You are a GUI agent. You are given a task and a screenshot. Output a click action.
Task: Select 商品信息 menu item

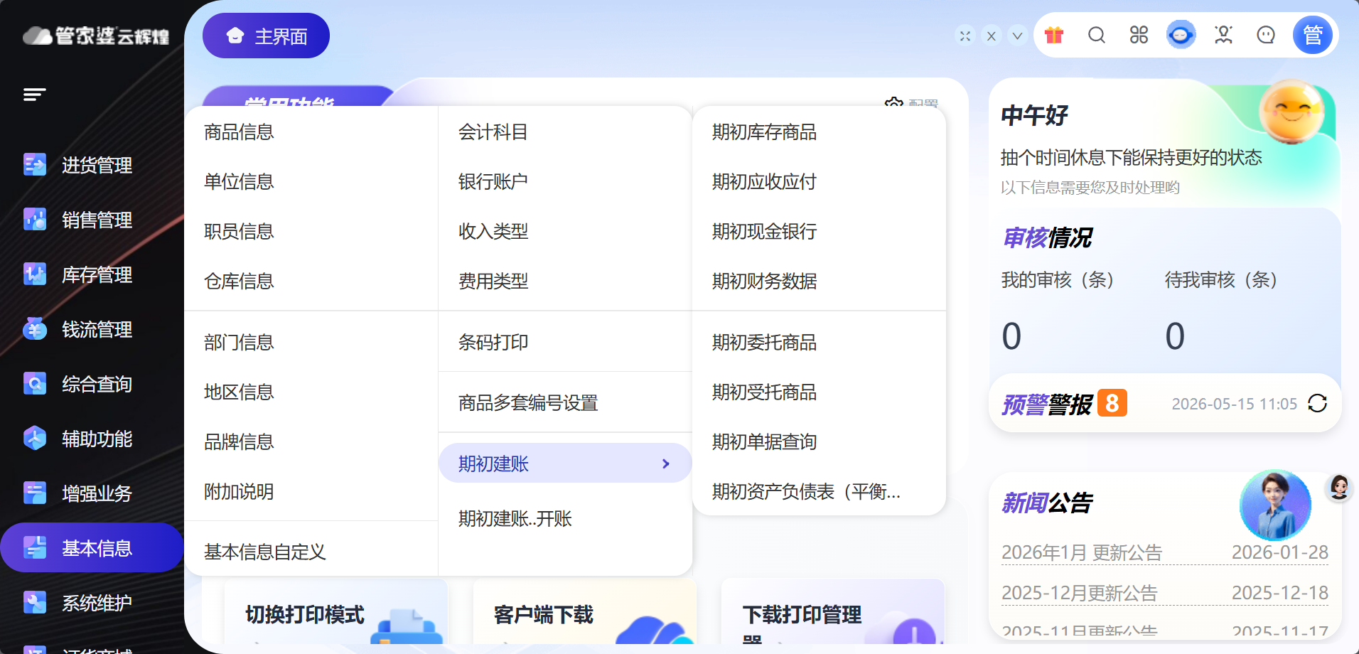click(239, 132)
